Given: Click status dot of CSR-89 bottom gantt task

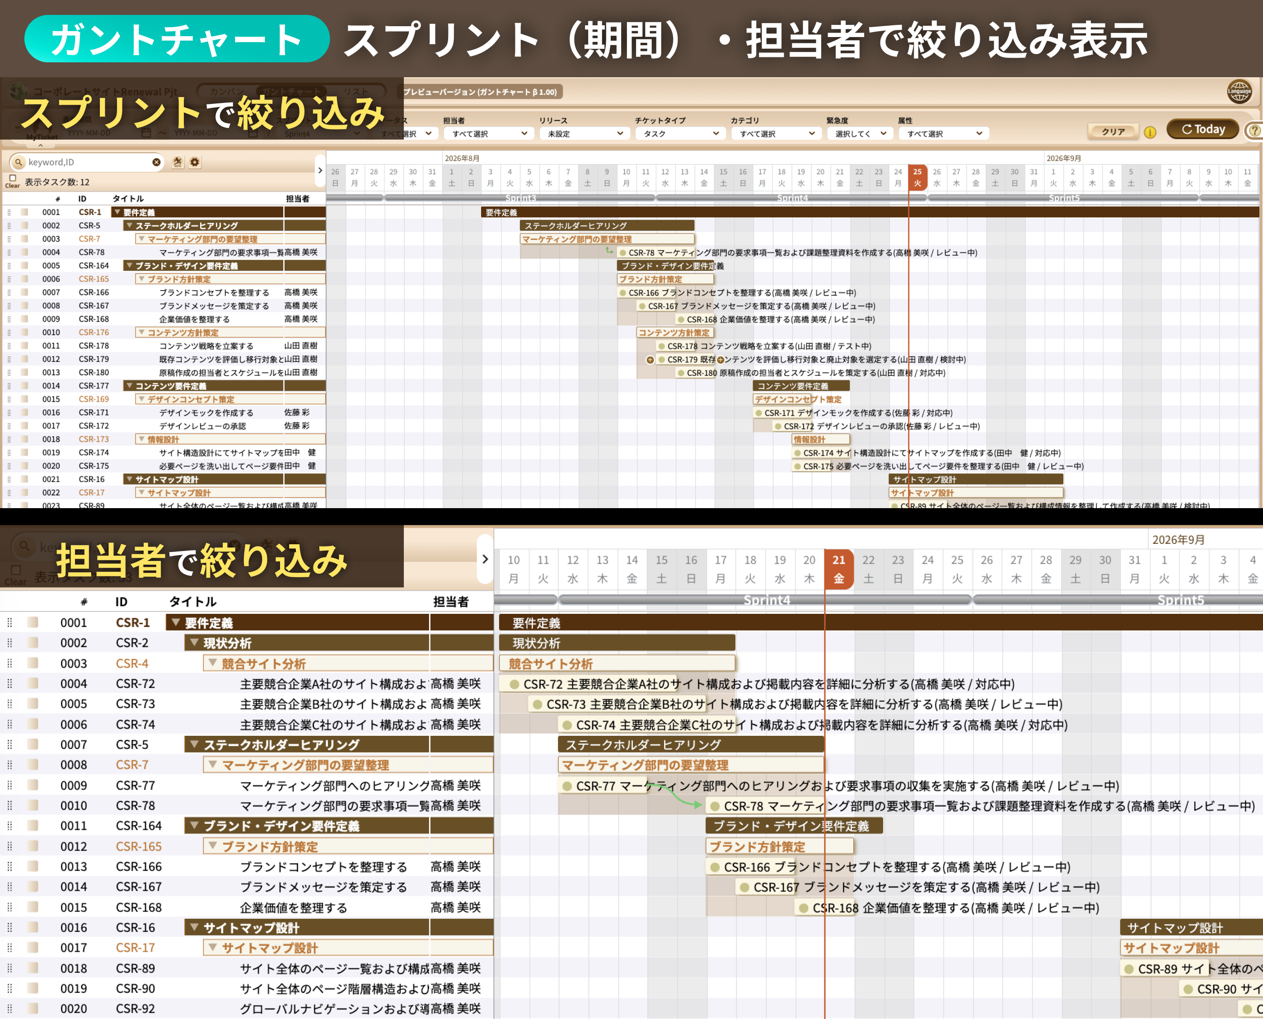Looking at the screenshot, I should click(x=1128, y=969).
